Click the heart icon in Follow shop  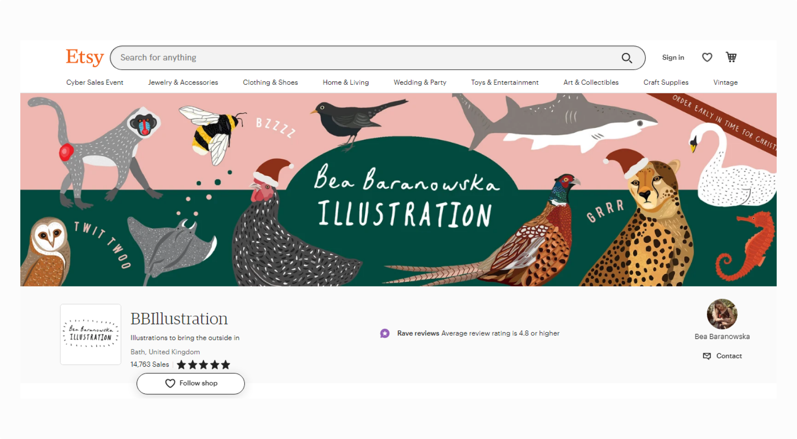[170, 383]
